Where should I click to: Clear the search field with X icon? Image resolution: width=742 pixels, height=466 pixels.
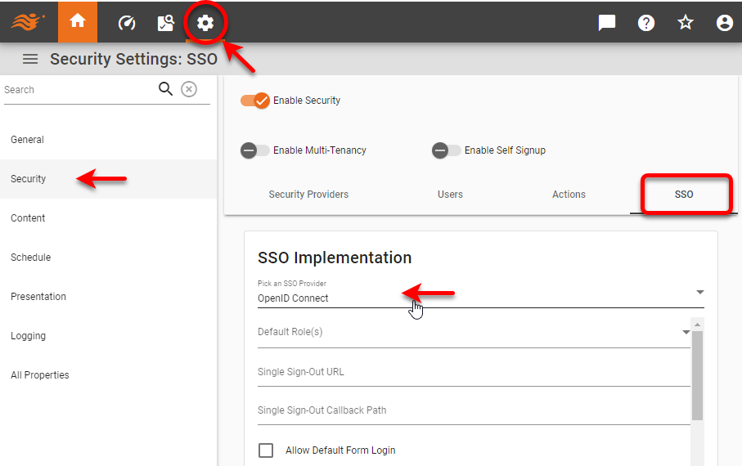point(189,89)
